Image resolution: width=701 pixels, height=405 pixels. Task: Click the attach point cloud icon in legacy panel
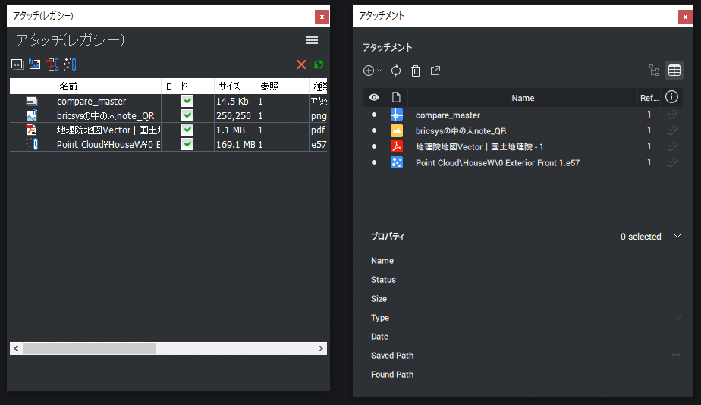pyautogui.click(x=71, y=64)
